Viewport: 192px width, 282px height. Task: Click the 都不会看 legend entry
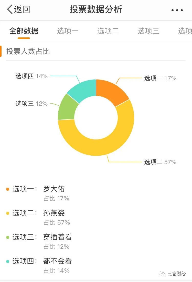57,261
